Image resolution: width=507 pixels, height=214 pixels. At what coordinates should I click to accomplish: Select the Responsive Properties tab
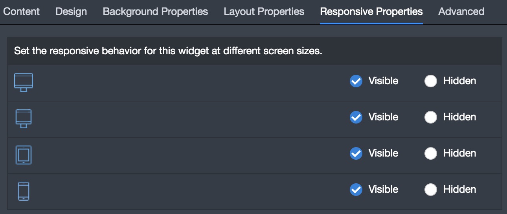371,11
